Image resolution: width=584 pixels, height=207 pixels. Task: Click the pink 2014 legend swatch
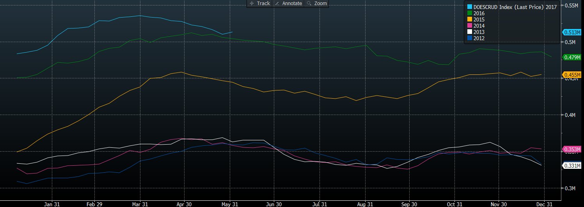(470, 26)
